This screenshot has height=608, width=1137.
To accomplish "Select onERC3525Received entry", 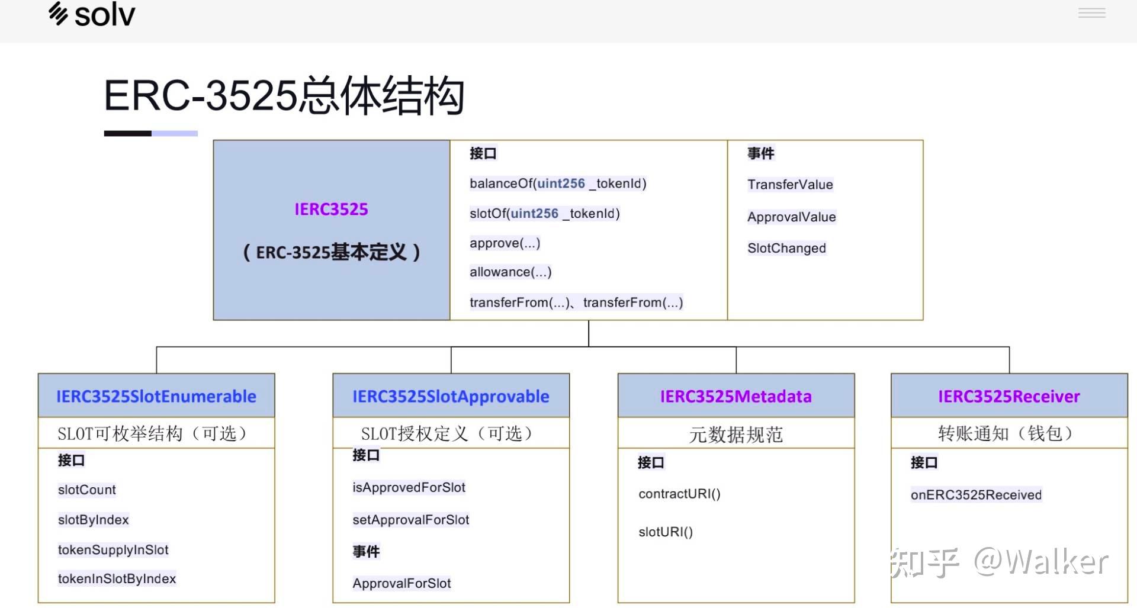I will (x=976, y=495).
